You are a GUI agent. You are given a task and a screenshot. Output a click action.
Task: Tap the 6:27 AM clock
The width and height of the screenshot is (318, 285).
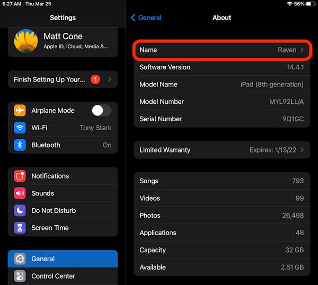[x=12, y=4]
